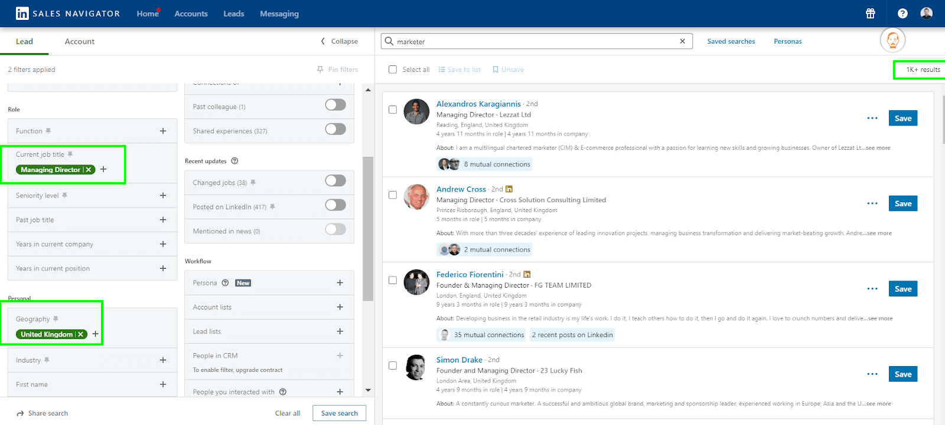Open Messaging in top navigation
This screenshot has height=425, width=945.
(x=279, y=14)
